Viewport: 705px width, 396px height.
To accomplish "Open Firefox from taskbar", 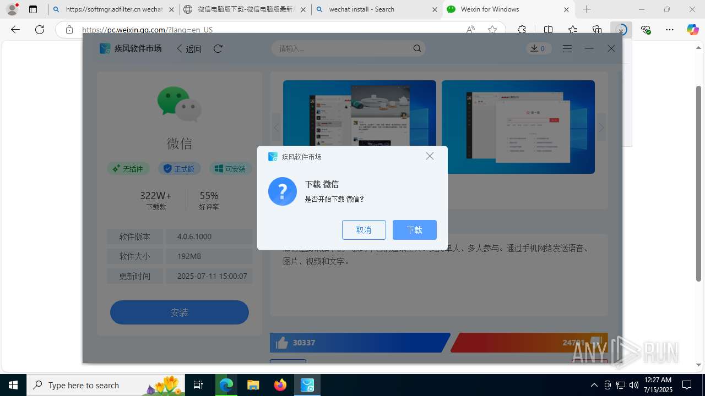I will [280, 385].
